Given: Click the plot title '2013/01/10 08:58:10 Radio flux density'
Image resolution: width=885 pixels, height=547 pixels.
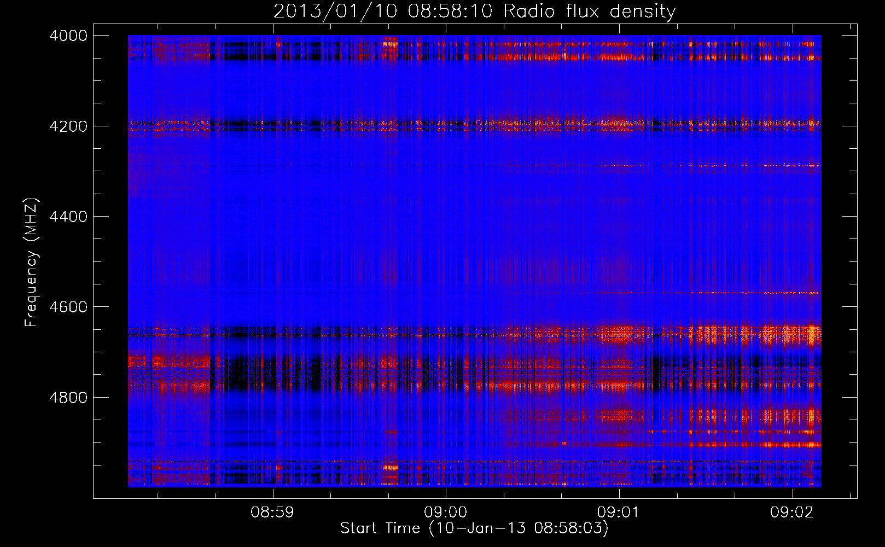Looking at the screenshot, I should [x=474, y=11].
